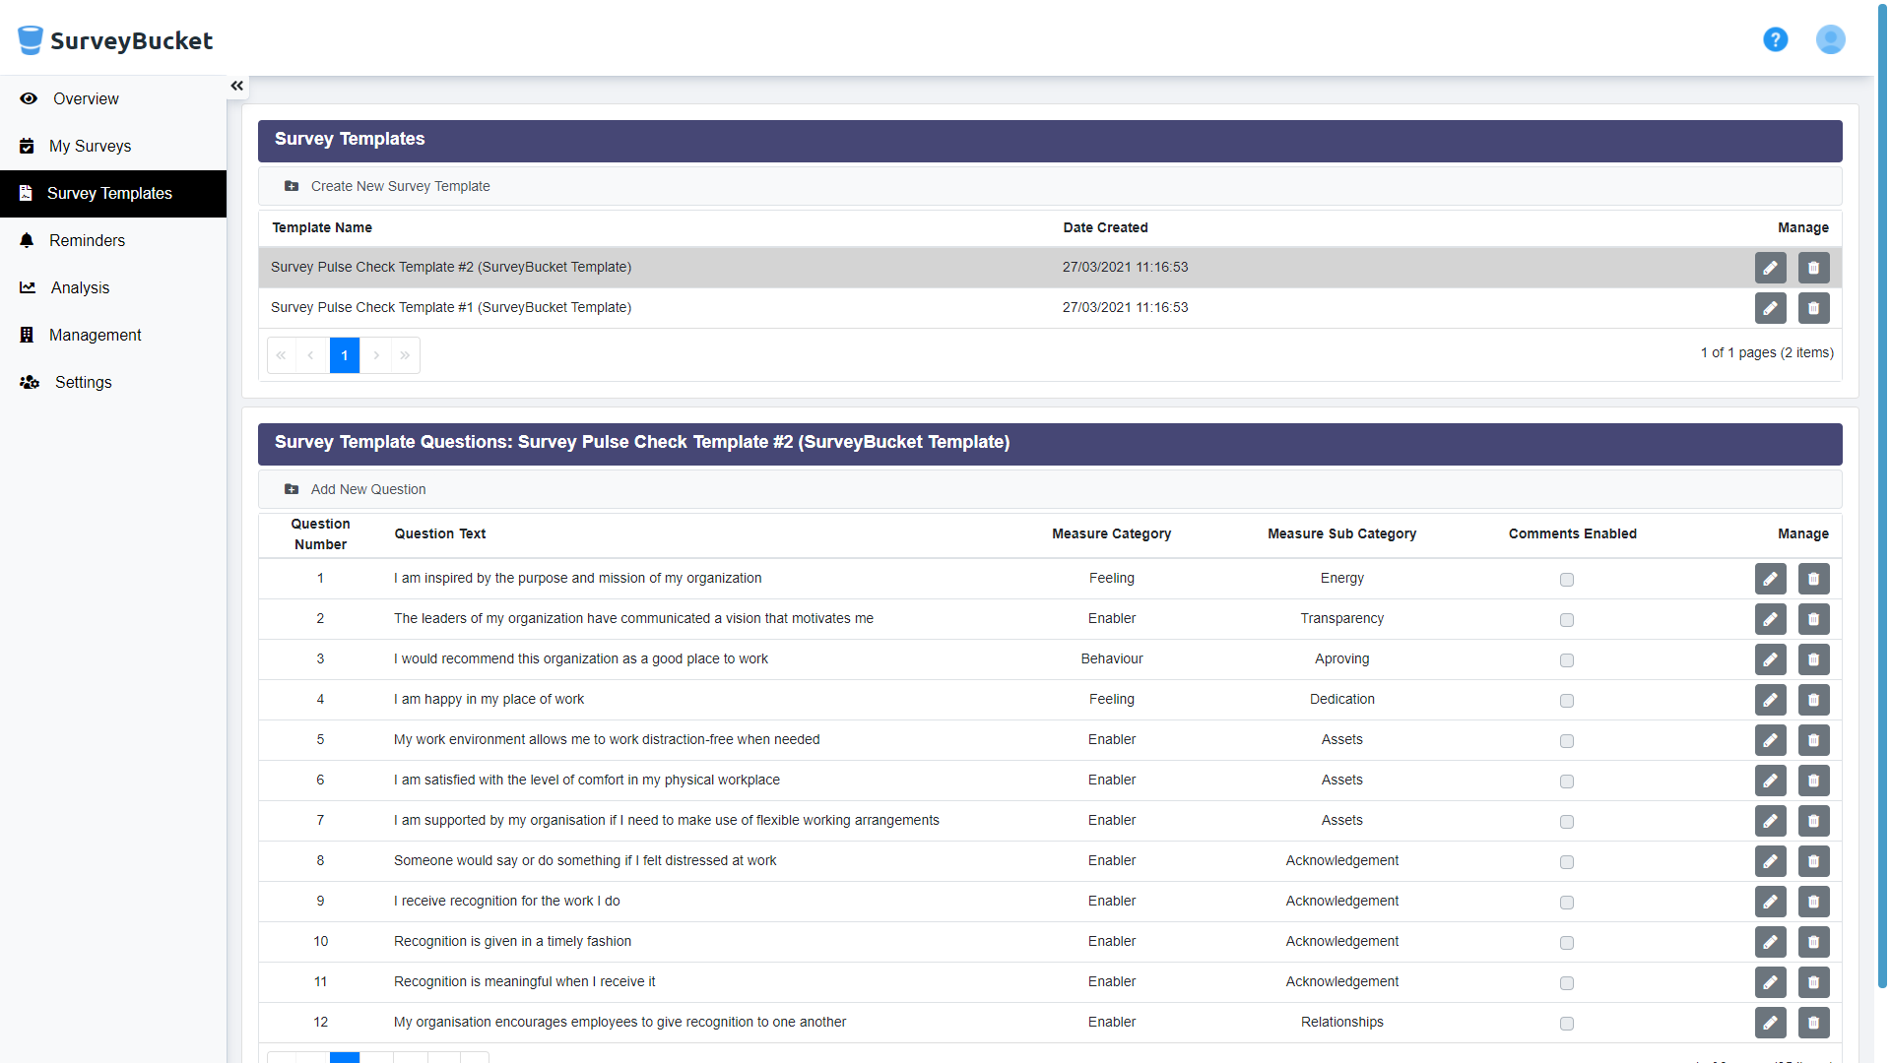Open the user profile avatar

pyautogui.click(x=1830, y=39)
